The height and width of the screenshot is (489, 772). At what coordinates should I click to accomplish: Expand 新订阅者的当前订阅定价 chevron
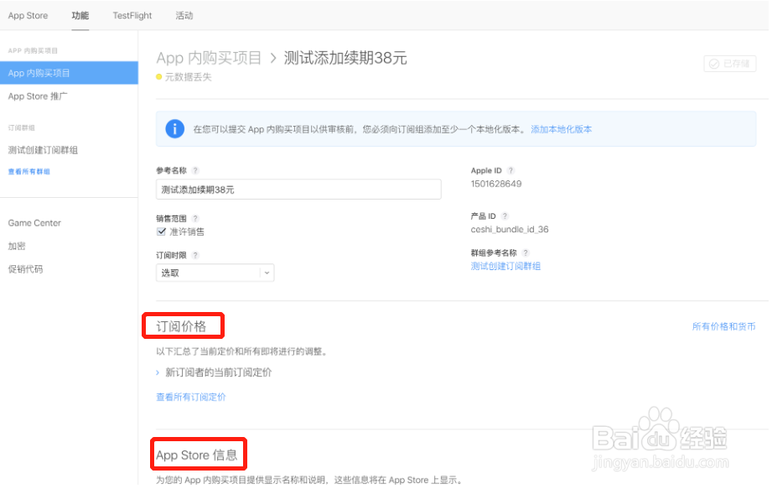pyautogui.click(x=158, y=372)
